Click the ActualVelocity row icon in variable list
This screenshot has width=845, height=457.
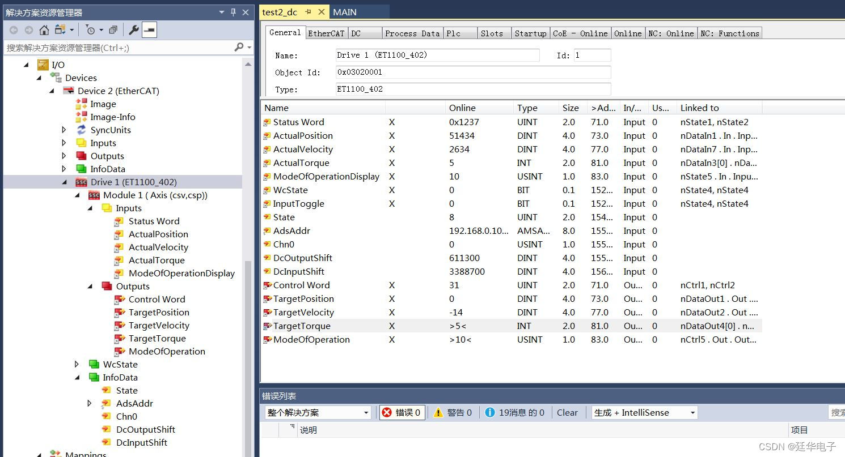[267, 150]
